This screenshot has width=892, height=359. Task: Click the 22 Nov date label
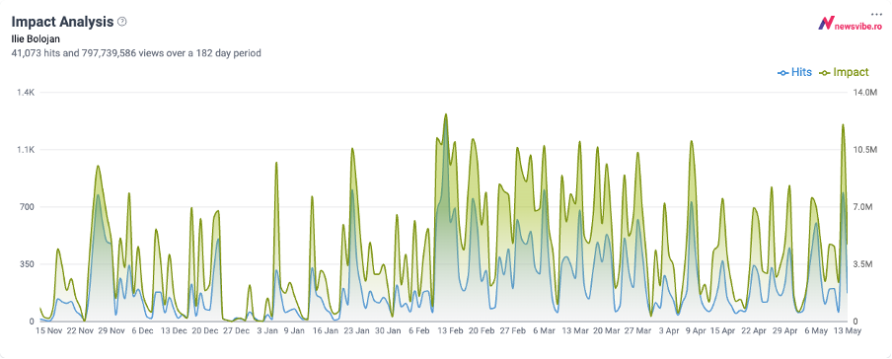tap(80, 330)
